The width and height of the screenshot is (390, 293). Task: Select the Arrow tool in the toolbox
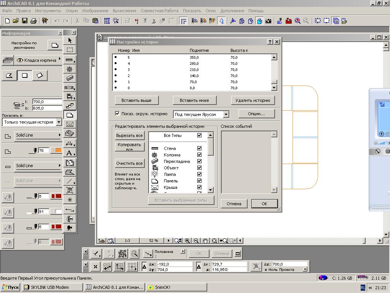(70, 40)
